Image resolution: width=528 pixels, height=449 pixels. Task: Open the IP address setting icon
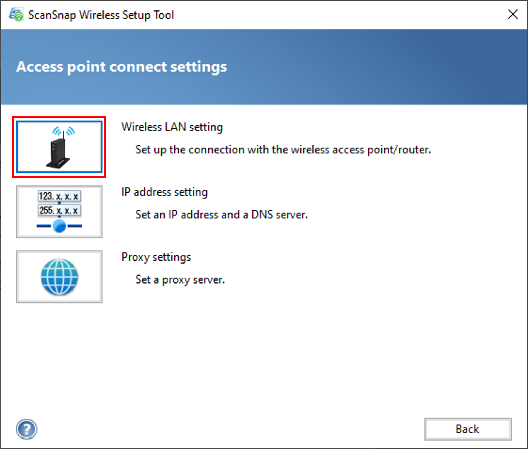click(x=59, y=212)
